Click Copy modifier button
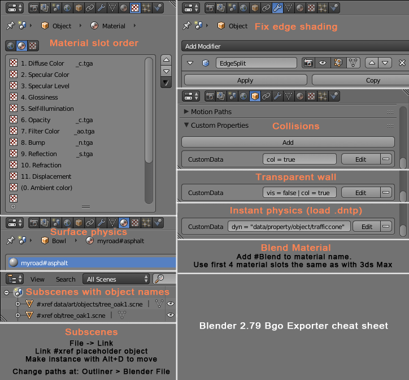The width and height of the screenshot is (409, 380). tap(360, 80)
